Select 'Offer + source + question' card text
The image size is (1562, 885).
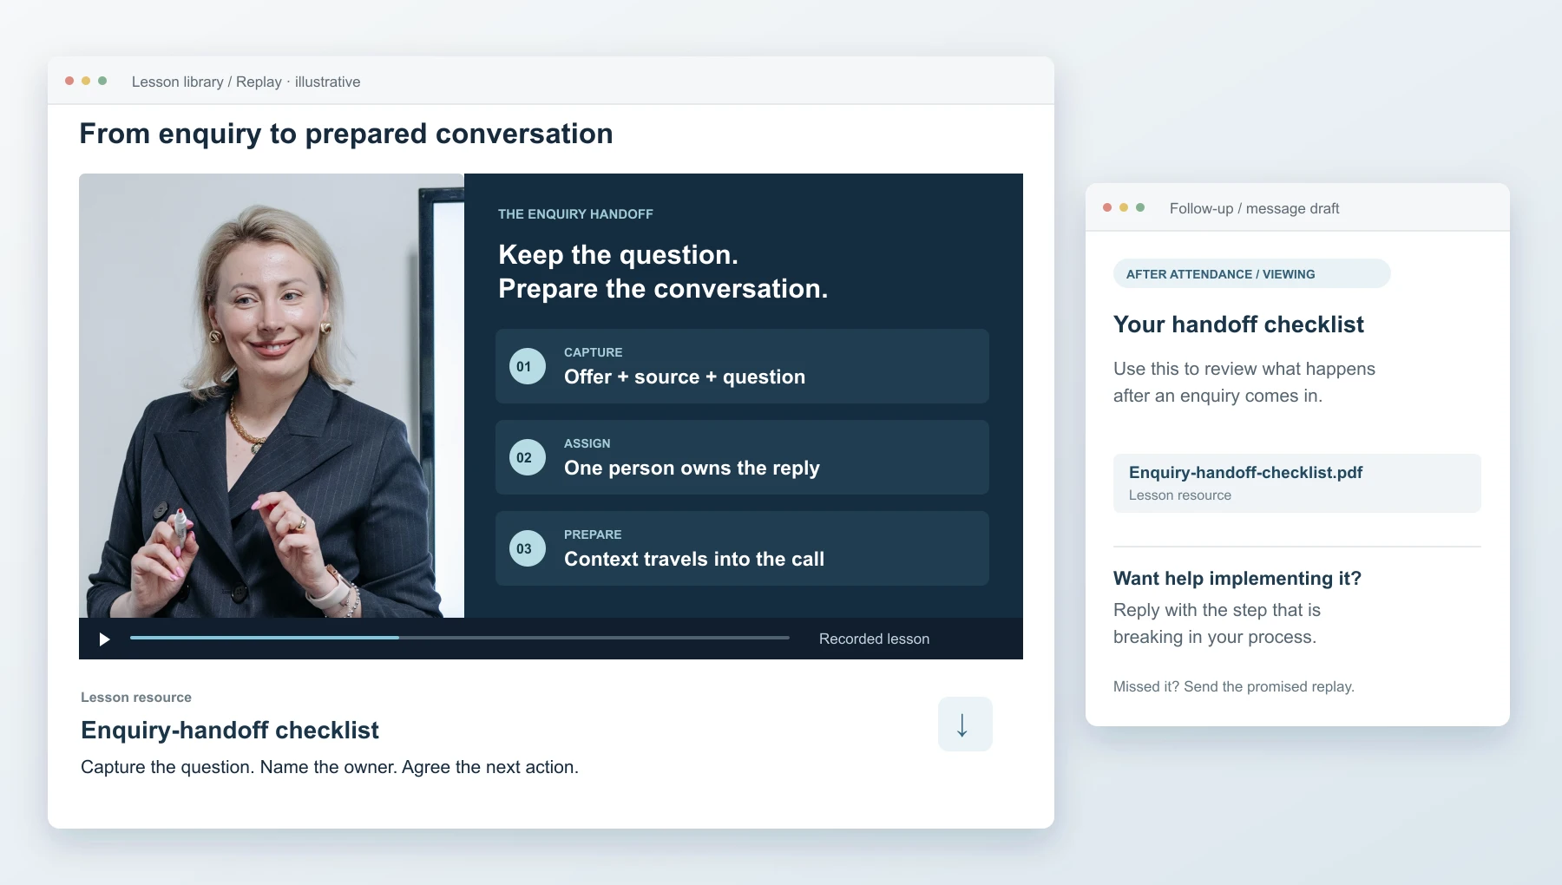[x=685, y=377]
